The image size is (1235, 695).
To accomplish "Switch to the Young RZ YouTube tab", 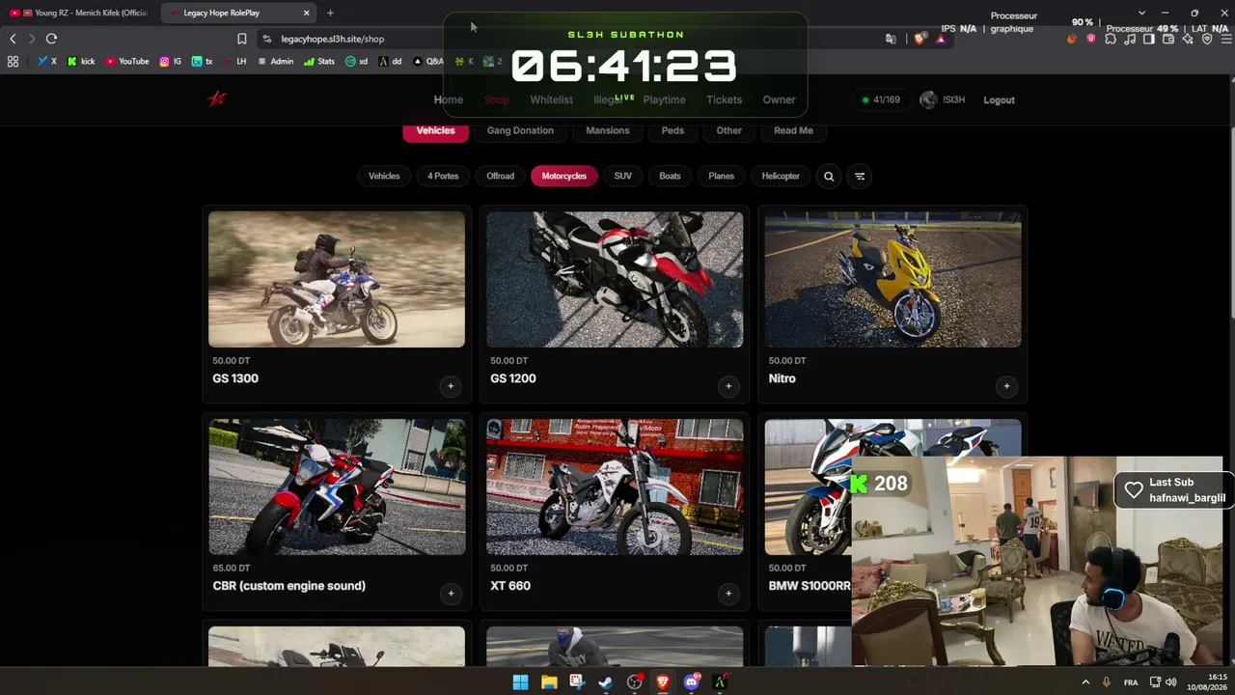I will click(x=79, y=13).
